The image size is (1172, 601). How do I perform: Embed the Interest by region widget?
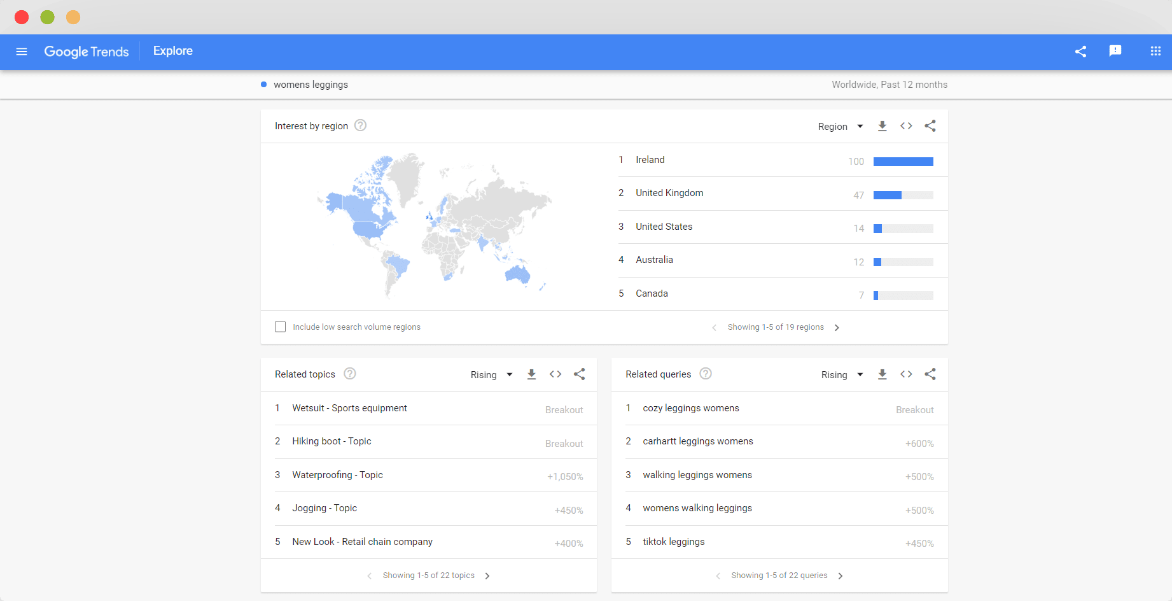tap(906, 126)
